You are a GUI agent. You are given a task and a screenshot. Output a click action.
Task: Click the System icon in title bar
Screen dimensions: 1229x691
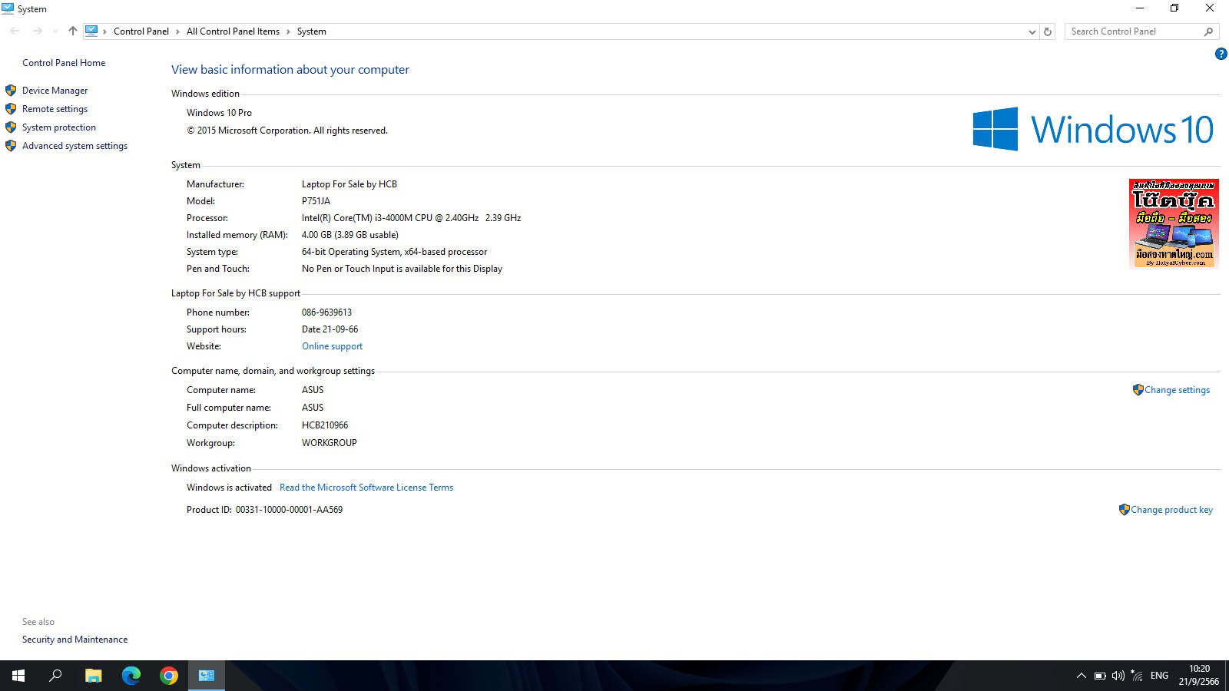(x=8, y=8)
